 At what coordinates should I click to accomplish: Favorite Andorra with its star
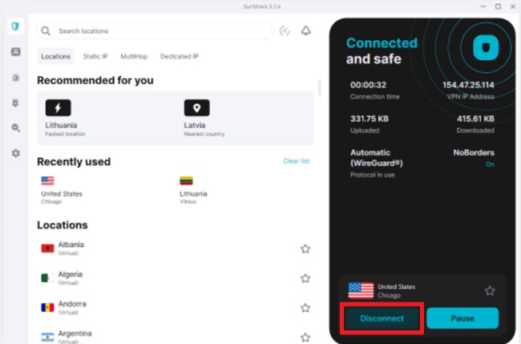point(305,308)
